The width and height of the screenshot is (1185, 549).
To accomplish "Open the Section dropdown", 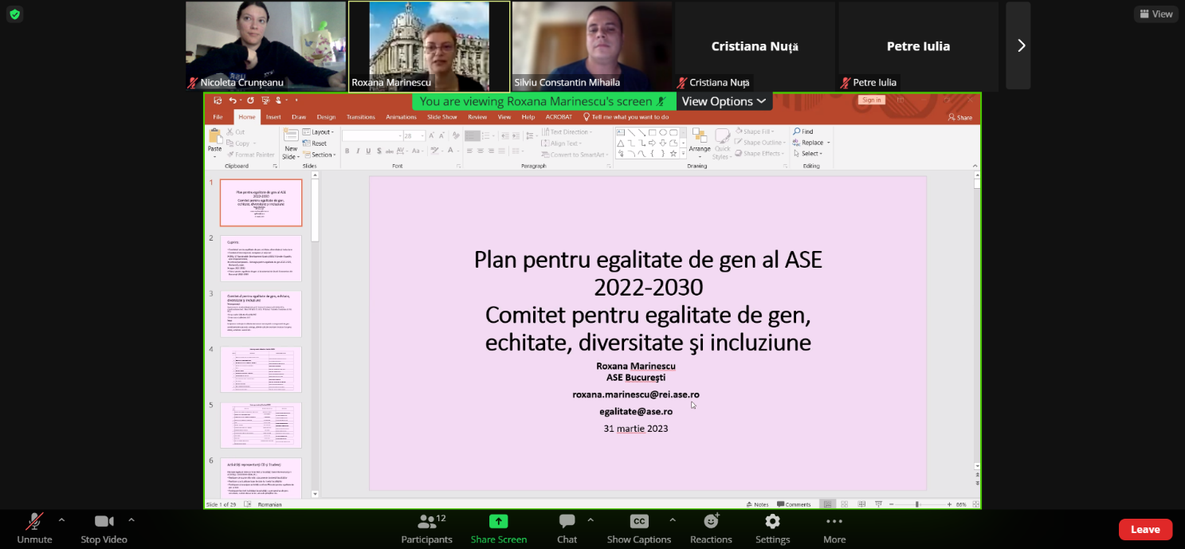I will coord(319,155).
